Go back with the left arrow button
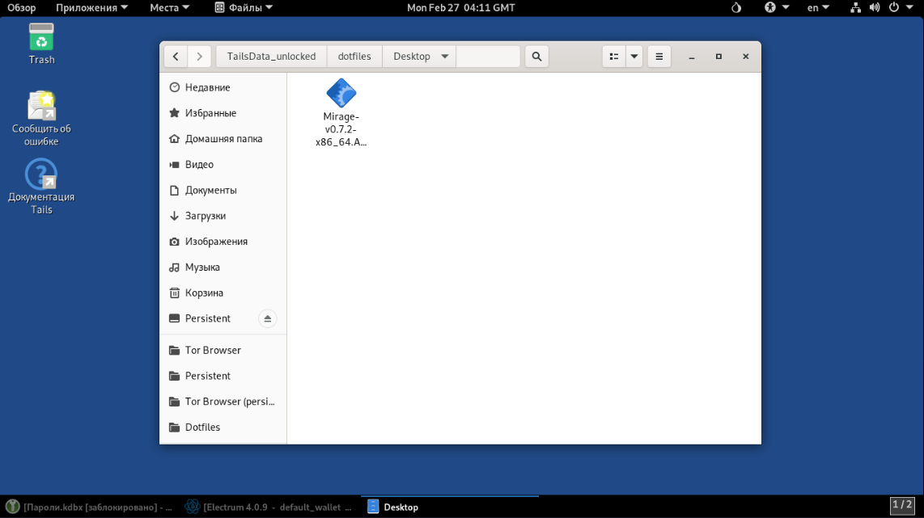924x518 pixels. [176, 57]
